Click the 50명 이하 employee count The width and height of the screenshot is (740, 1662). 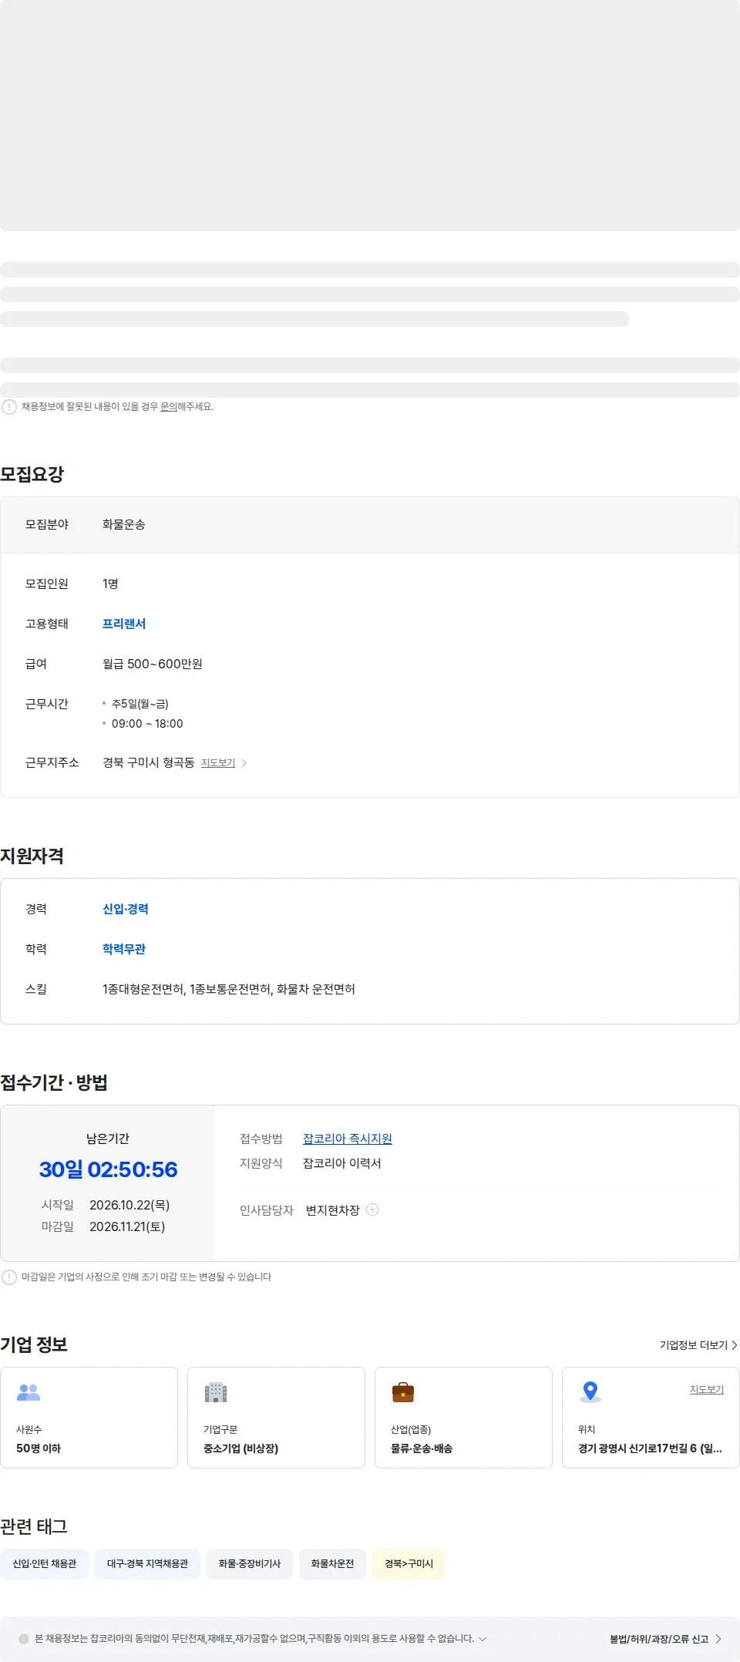[x=39, y=1448]
